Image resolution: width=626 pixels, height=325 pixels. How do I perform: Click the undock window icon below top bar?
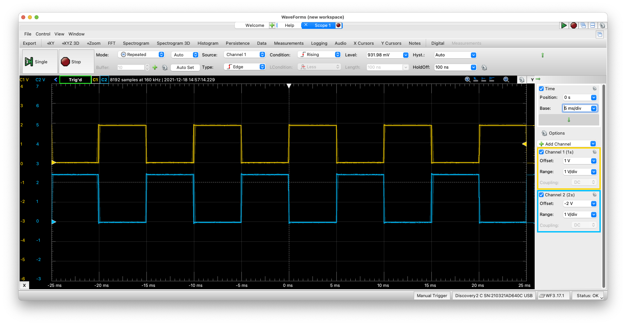[600, 34]
